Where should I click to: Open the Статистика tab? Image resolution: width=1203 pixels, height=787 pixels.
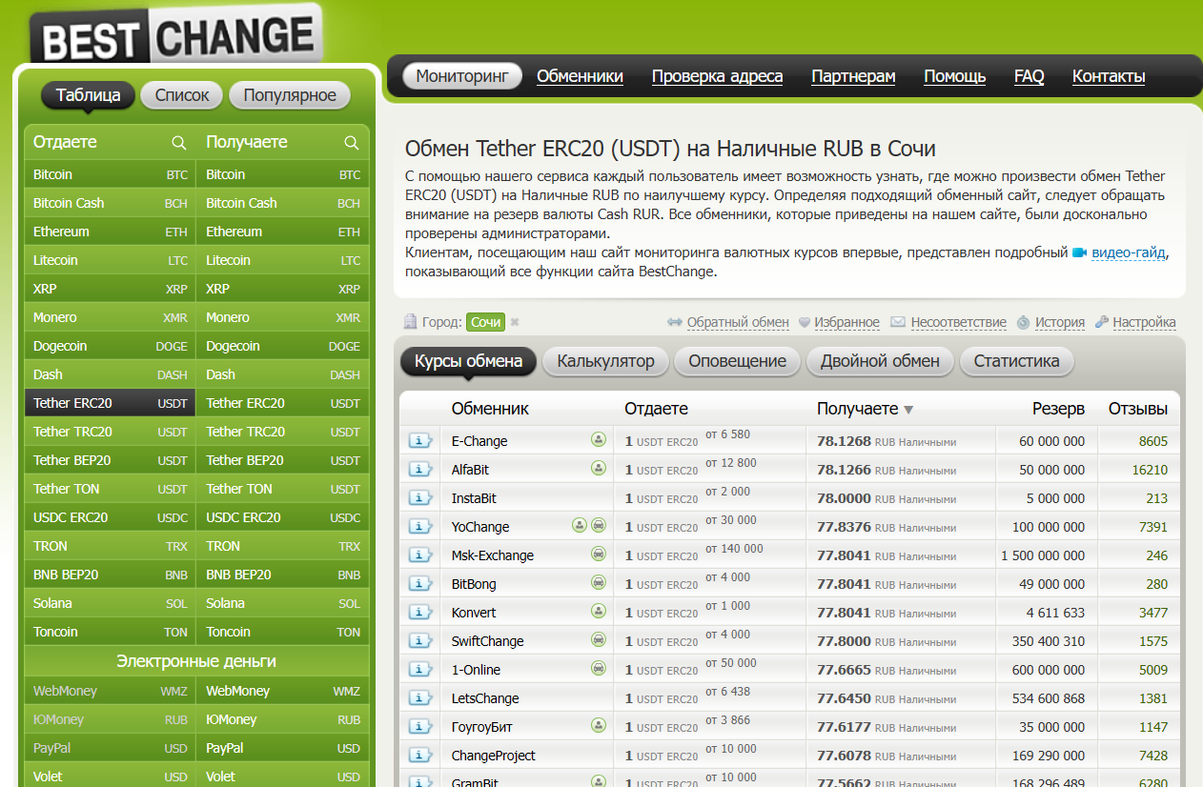[x=1017, y=361]
